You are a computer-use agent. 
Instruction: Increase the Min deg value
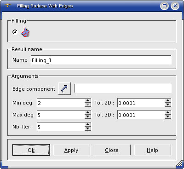tap(87, 101)
